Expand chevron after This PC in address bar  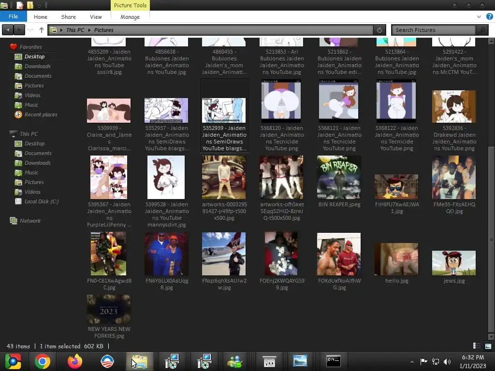coord(89,30)
